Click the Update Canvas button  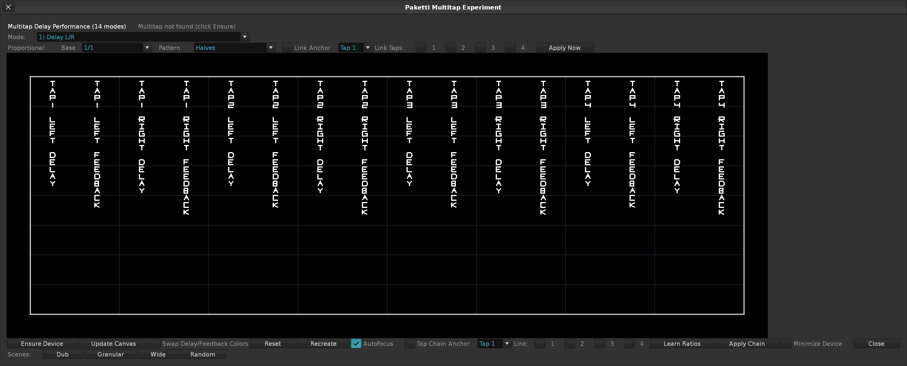point(113,343)
